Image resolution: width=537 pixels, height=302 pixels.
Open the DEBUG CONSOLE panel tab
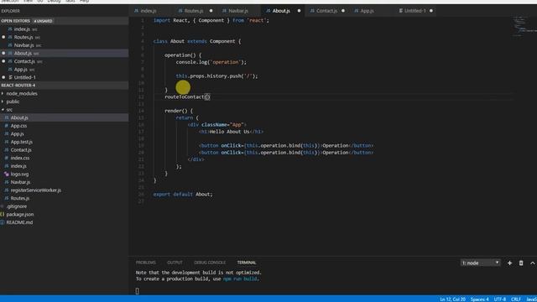click(210, 263)
